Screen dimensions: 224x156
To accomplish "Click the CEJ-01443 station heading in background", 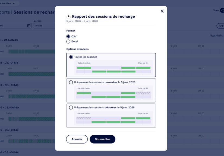I will tap(9, 40).
